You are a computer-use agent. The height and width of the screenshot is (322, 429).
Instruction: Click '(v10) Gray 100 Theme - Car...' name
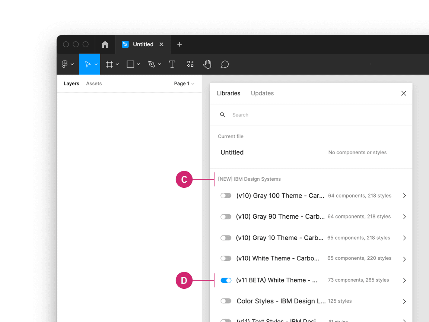[280, 196]
